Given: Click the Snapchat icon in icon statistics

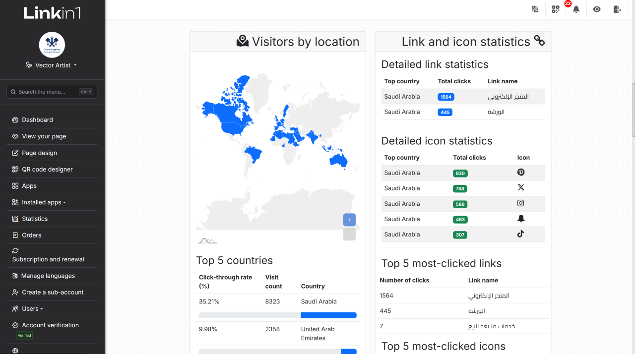Looking at the screenshot, I should click(x=520, y=218).
